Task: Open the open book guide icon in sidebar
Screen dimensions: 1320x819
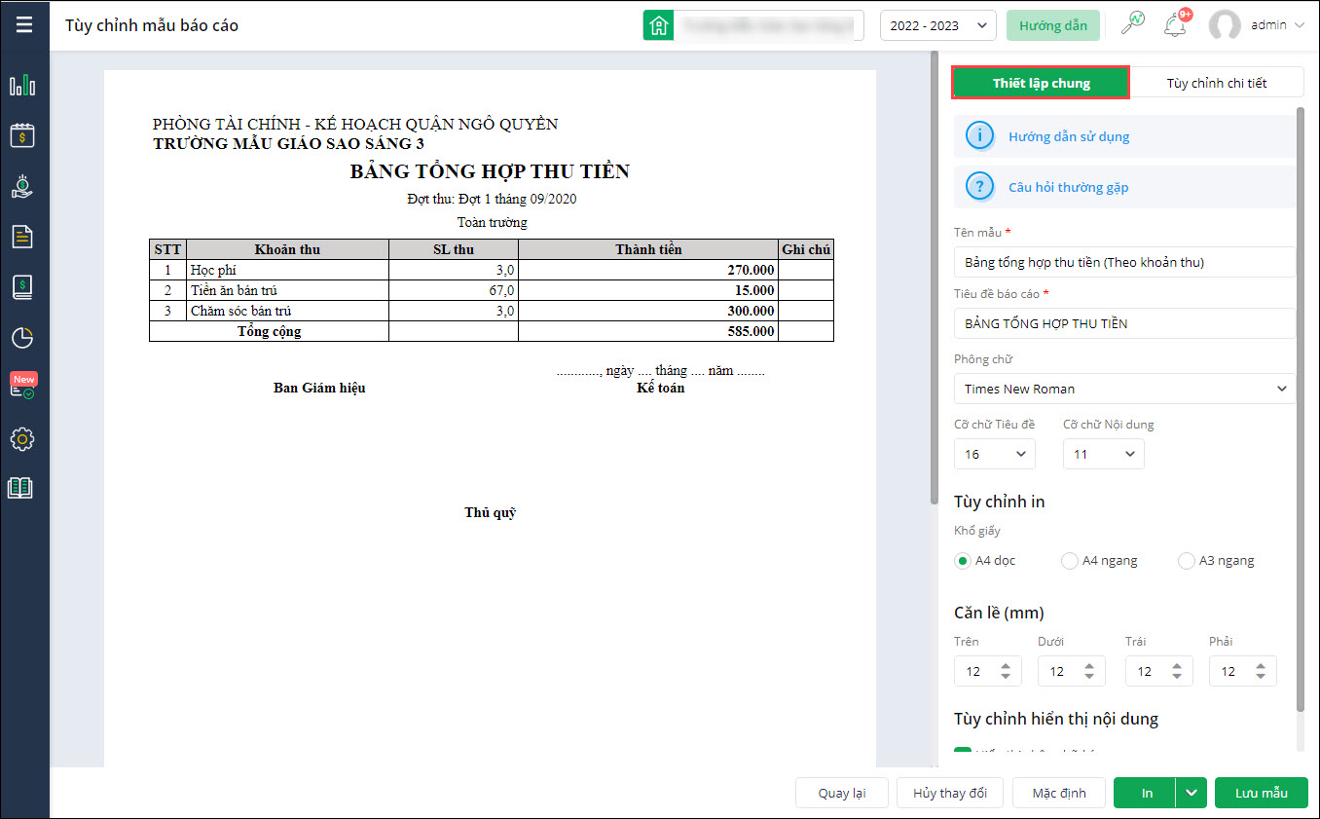Action: [x=20, y=488]
